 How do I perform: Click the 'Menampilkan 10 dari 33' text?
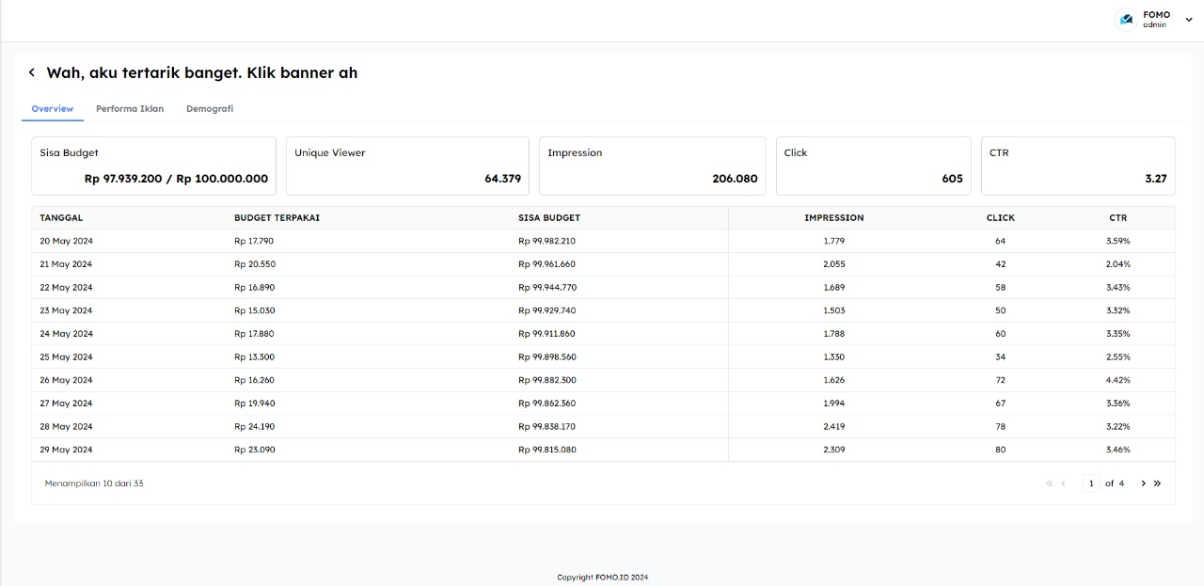tap(94, 483)
